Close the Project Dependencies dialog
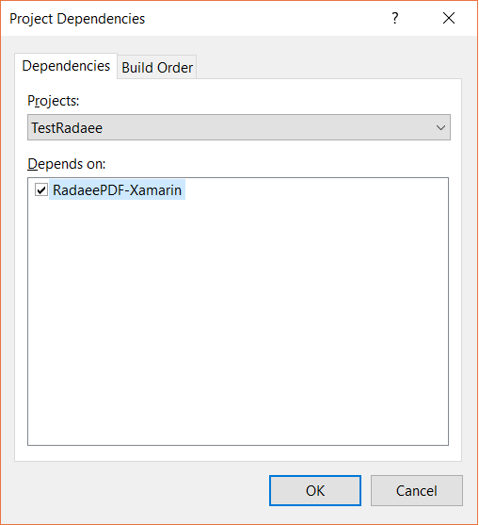 449,18
